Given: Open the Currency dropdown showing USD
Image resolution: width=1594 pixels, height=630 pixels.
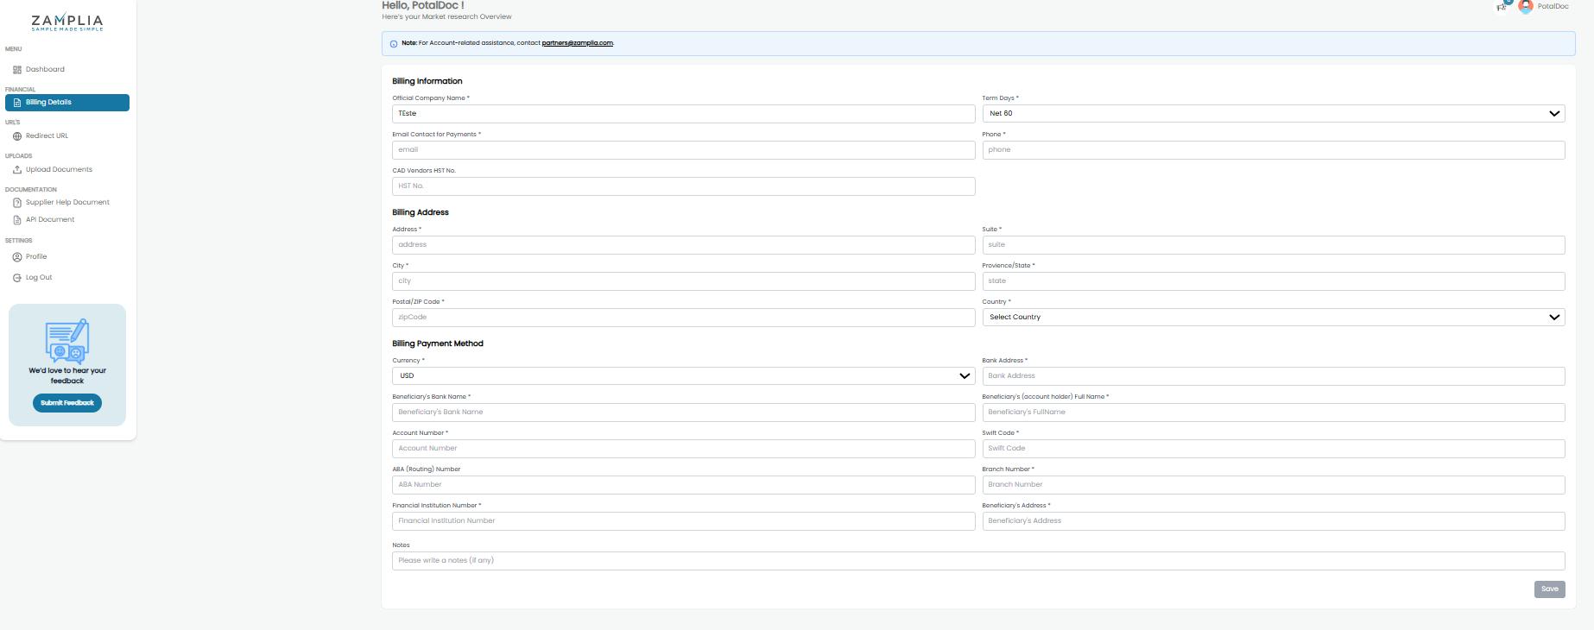Looking at the screenshot, I should pyautogui.click(x=683, y=376).
